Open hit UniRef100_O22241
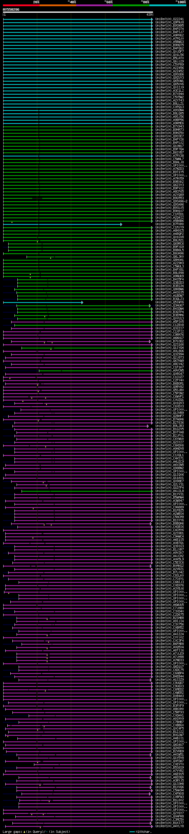Image resolution: width=189 pixels, height=834 pixels. 170,19
